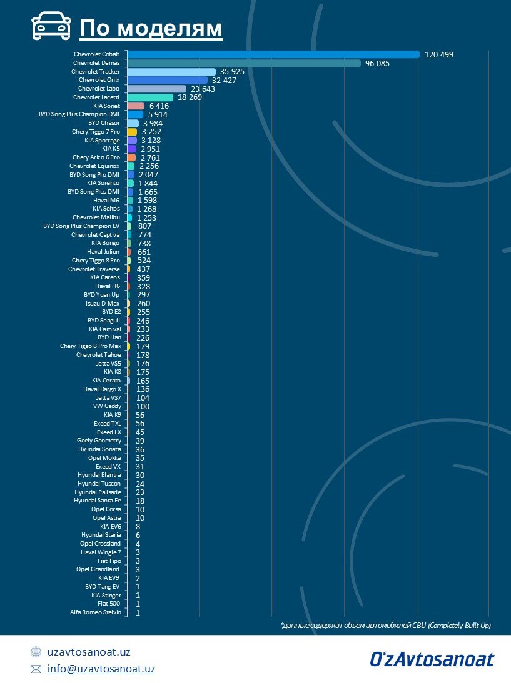Click the envelope icon next to the email

click(36, 669)
